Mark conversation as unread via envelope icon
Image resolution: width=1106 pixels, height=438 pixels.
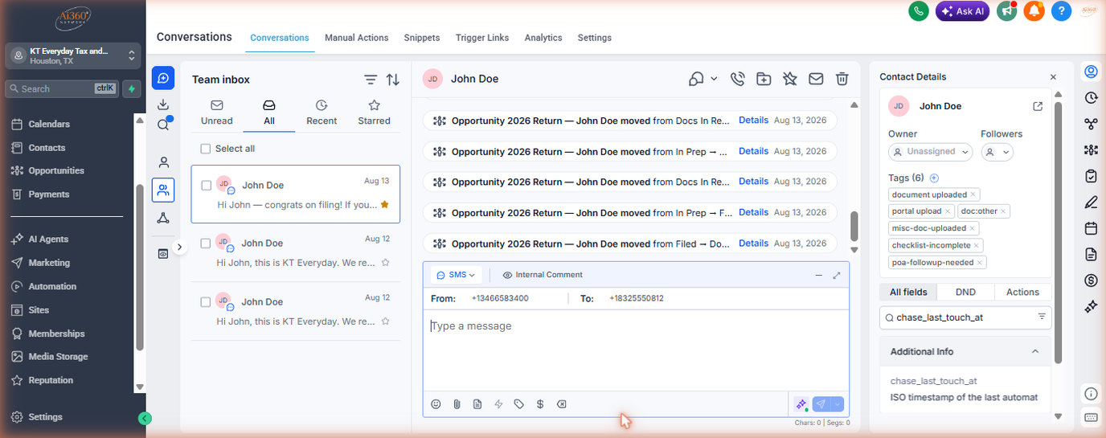pyautogui.click(x=816, y=79)
